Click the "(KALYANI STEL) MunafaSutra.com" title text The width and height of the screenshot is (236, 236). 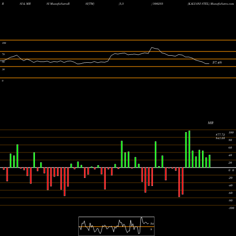click(x=211, y=4)
